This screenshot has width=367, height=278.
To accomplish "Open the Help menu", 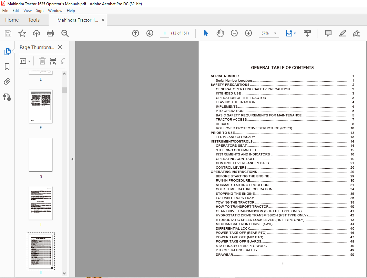I will pos(71,11).
